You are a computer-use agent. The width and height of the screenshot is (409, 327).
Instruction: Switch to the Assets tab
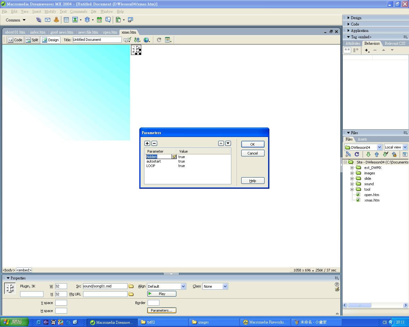point(362,139)
